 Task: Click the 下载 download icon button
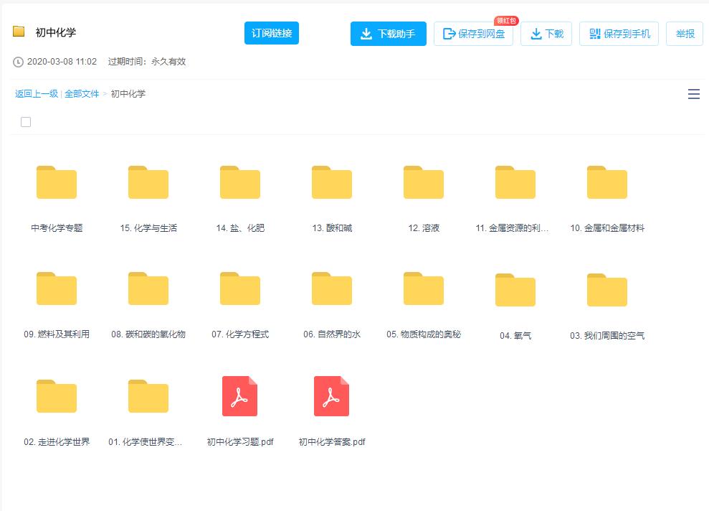point(535,33)
